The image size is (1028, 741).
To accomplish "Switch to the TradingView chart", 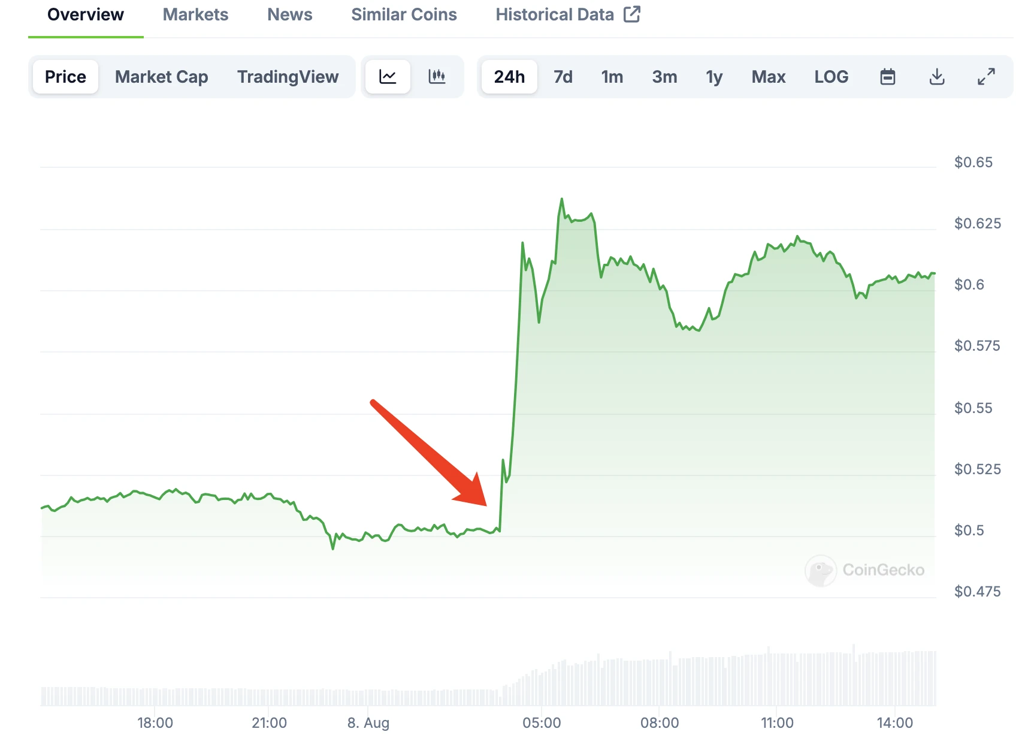I will (x=288, y=77).
